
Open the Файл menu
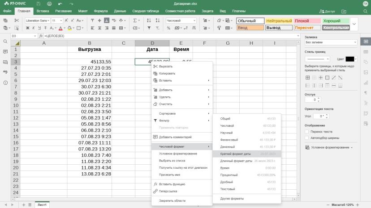(x=7, y=11)
